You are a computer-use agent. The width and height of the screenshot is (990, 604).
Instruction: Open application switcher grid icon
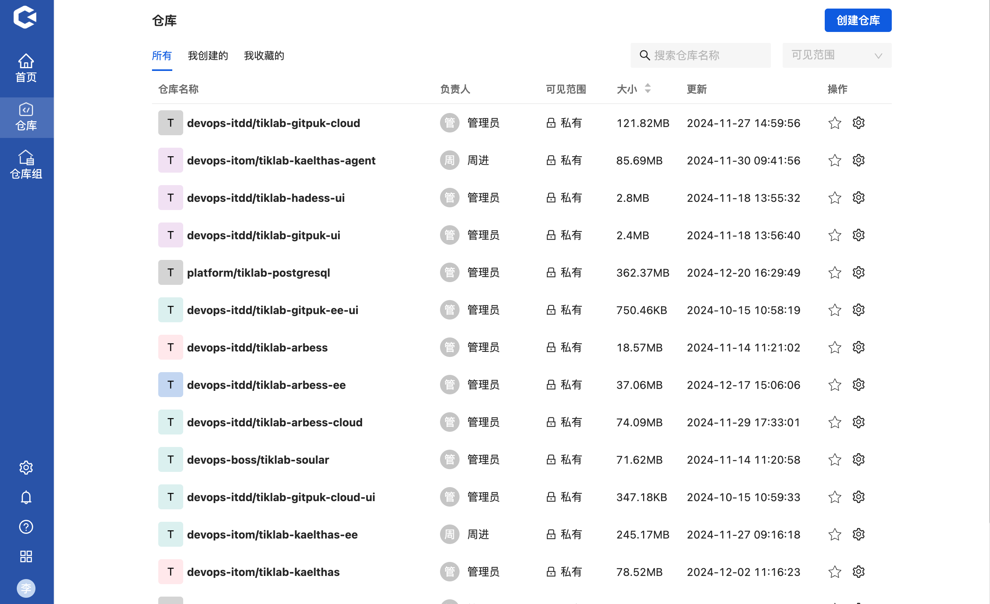point(26,556)
